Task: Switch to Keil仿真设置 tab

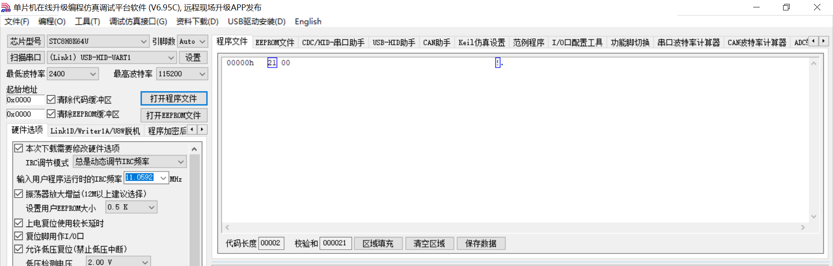Action: (x=482, y=42)
